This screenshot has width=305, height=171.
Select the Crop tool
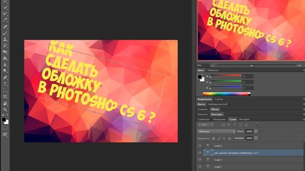click(5, 13)
